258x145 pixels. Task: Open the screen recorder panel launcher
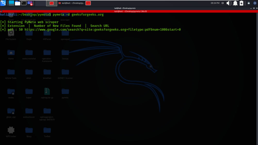(x=30, y=3)
